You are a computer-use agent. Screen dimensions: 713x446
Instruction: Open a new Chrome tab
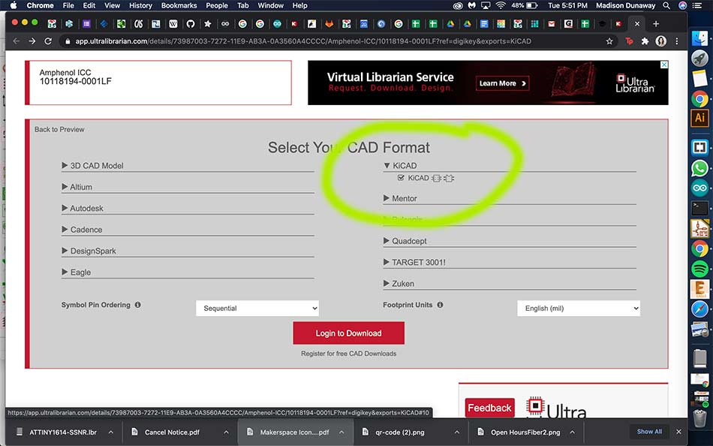656,24
